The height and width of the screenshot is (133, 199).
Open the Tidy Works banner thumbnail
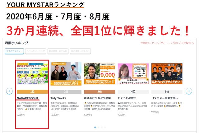click(x=66, y=74)
